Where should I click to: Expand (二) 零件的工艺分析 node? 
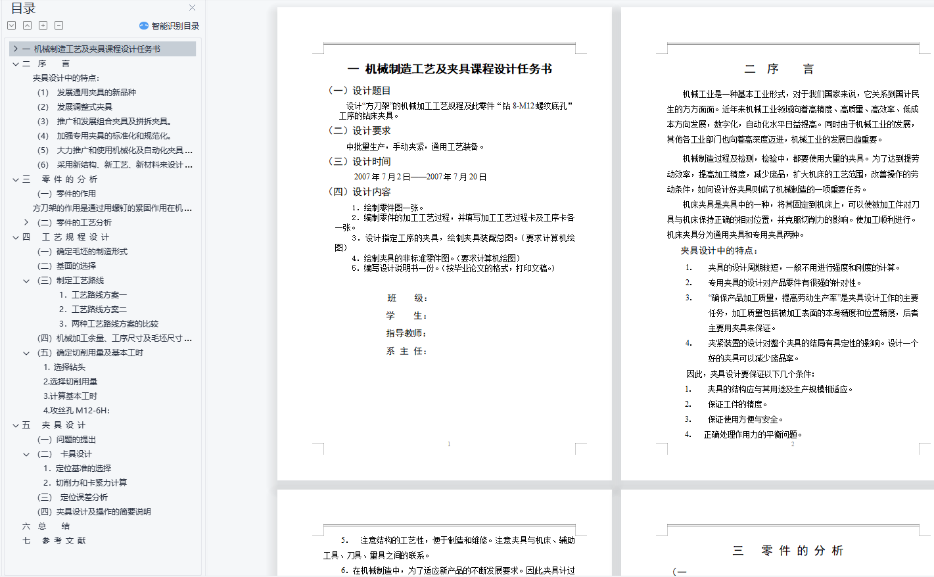click(26, 223)
